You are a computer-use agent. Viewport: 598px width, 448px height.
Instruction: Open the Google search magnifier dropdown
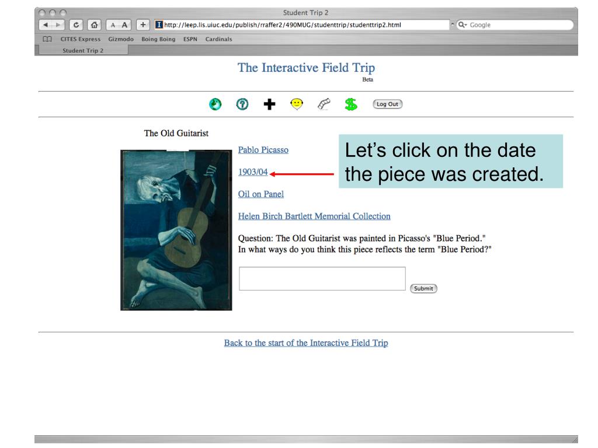463,24
